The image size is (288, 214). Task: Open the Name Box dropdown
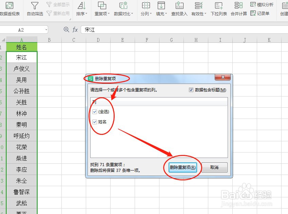(47, 30)
